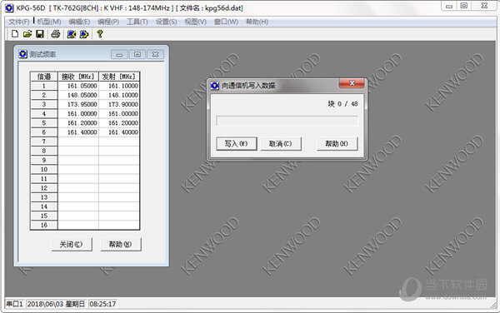Click the time 08:25:17 in status bar
500x313 pixels.
pyautogui.click(x=102, y=304)
